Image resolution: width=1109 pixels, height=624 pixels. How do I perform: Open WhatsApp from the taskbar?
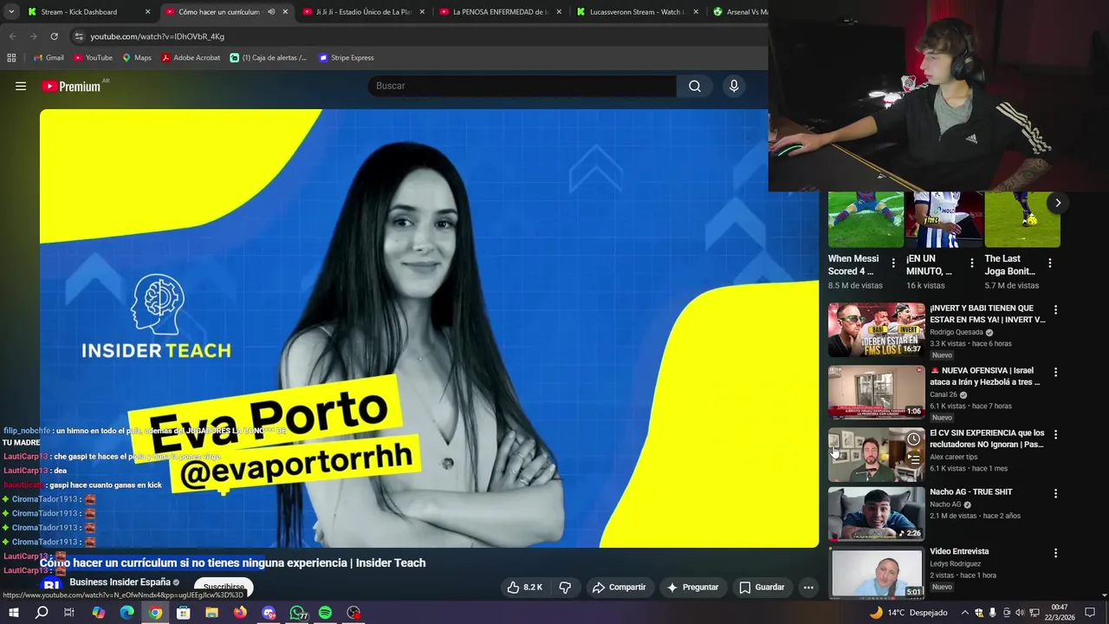(x=297, y=613)
